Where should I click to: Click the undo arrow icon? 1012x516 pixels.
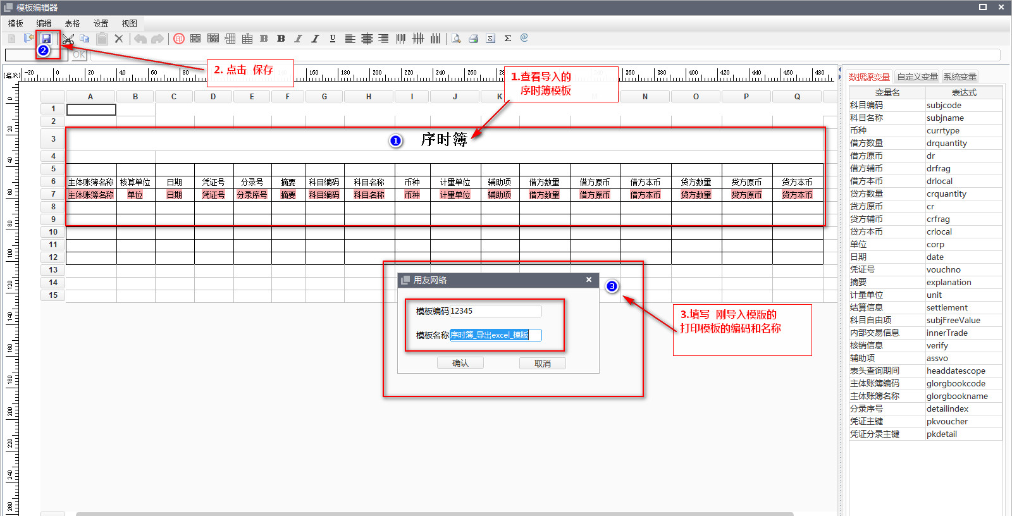pyautogui.click(x=140, y=39)
